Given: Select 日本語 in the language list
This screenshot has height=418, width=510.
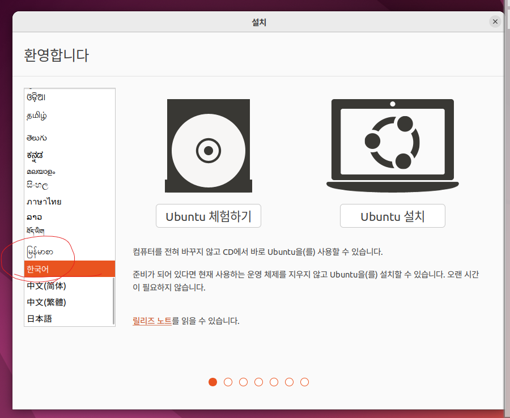Looking at the screenshot, I should (69, 318).
